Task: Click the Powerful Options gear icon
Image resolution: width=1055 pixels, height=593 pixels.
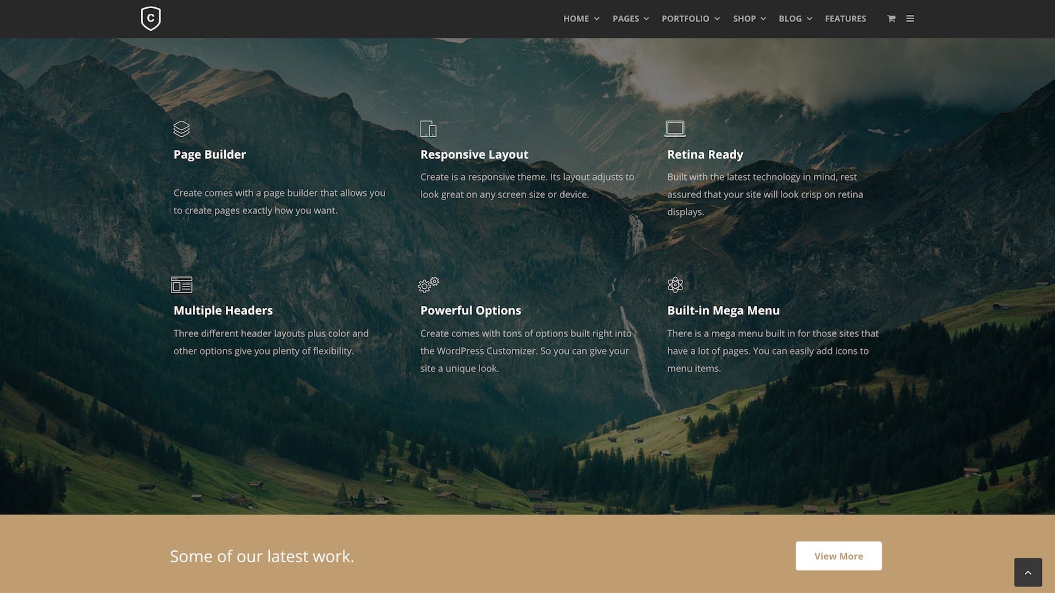Action: (x=429, y=284)
